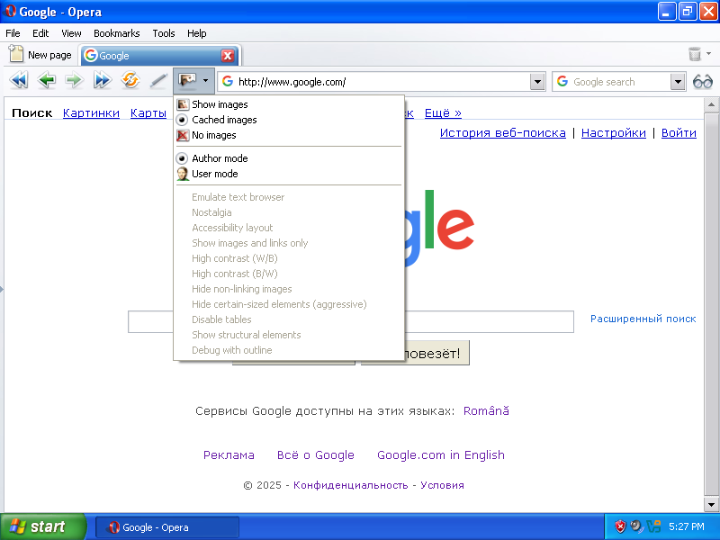
Task: Open the Картинки link
Action: (x=91, y=113)
